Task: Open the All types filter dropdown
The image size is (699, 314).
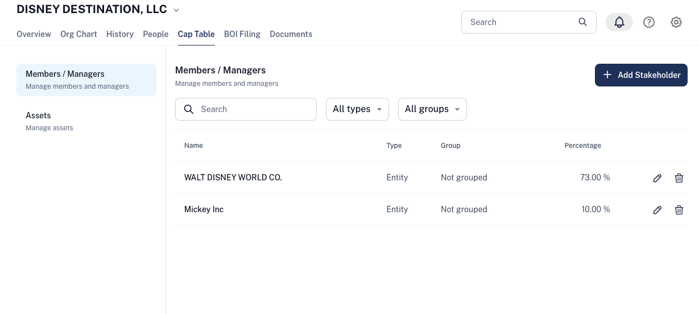Action: pyautogui.click(x=357, y=109)
